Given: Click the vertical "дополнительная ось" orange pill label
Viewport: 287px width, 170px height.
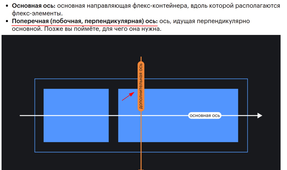Looking at the screenshot, I should click(141, 86).
